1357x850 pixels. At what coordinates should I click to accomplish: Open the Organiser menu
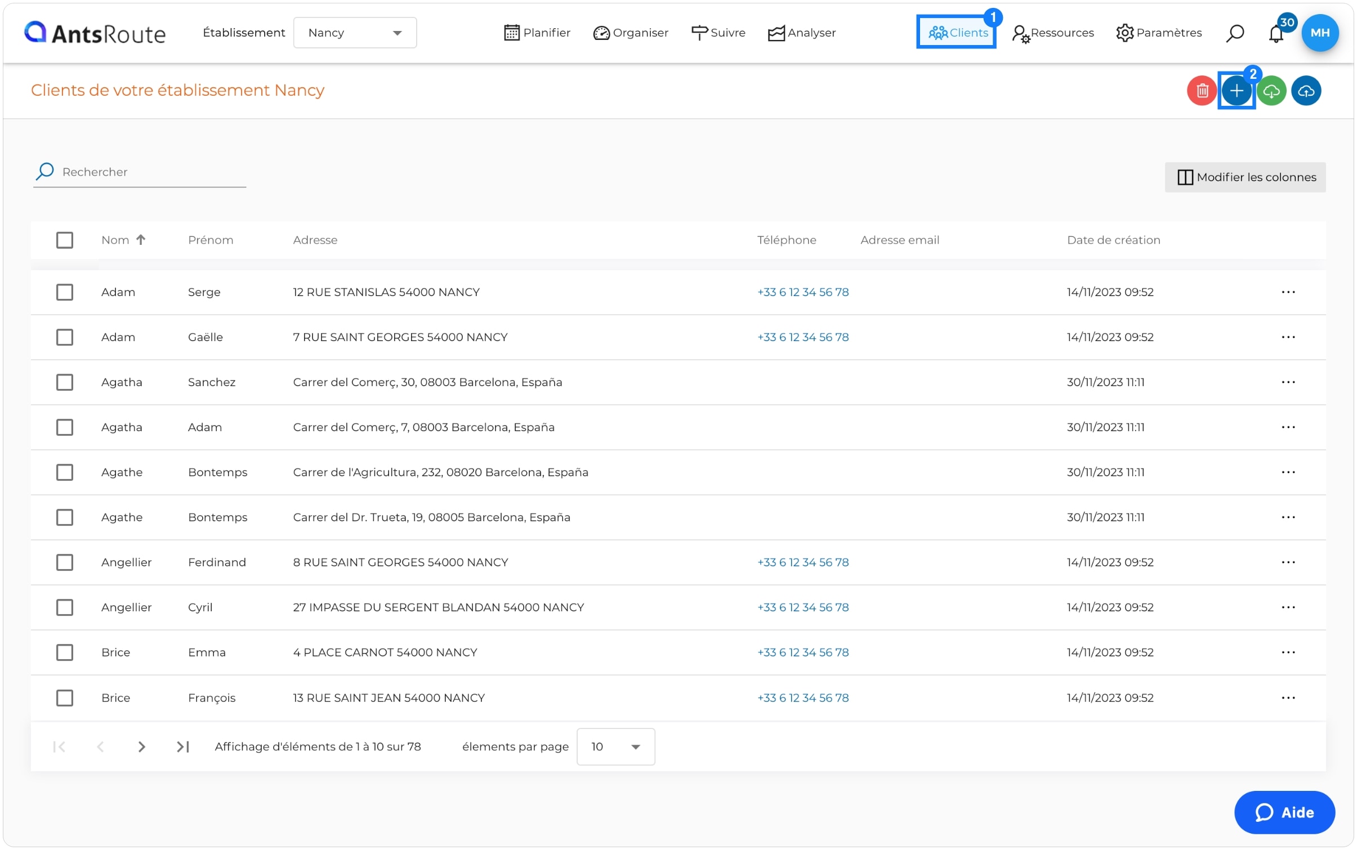click(631, 33)
